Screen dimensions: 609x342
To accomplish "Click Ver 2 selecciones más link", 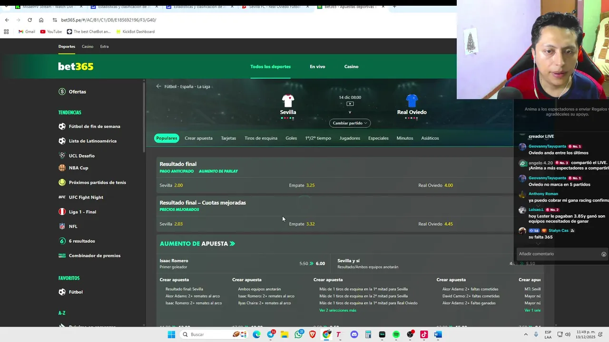I will 338,310.
